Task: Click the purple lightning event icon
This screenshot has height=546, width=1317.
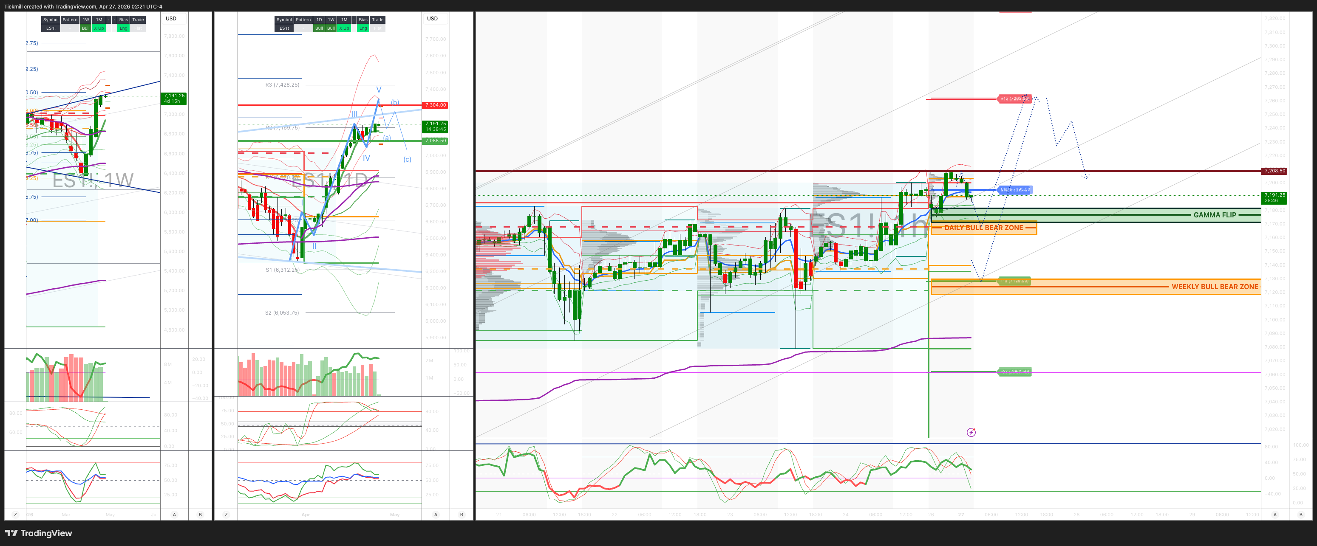Action: pyautogui.click(x=971, y=433)
